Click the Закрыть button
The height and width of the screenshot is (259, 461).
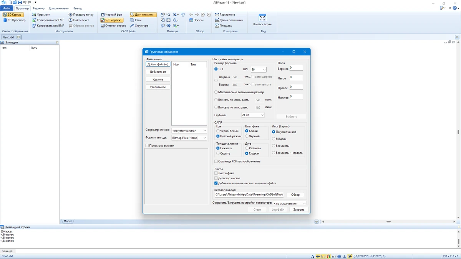pyautogui.click(x=299, y=210)
